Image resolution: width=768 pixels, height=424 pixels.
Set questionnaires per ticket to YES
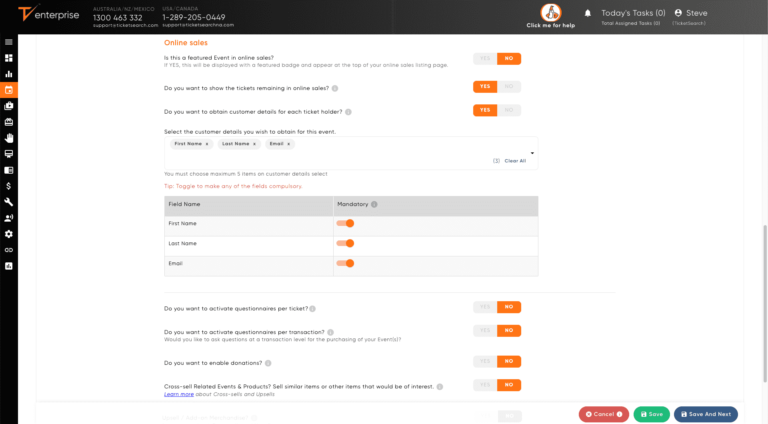[485, 307]
